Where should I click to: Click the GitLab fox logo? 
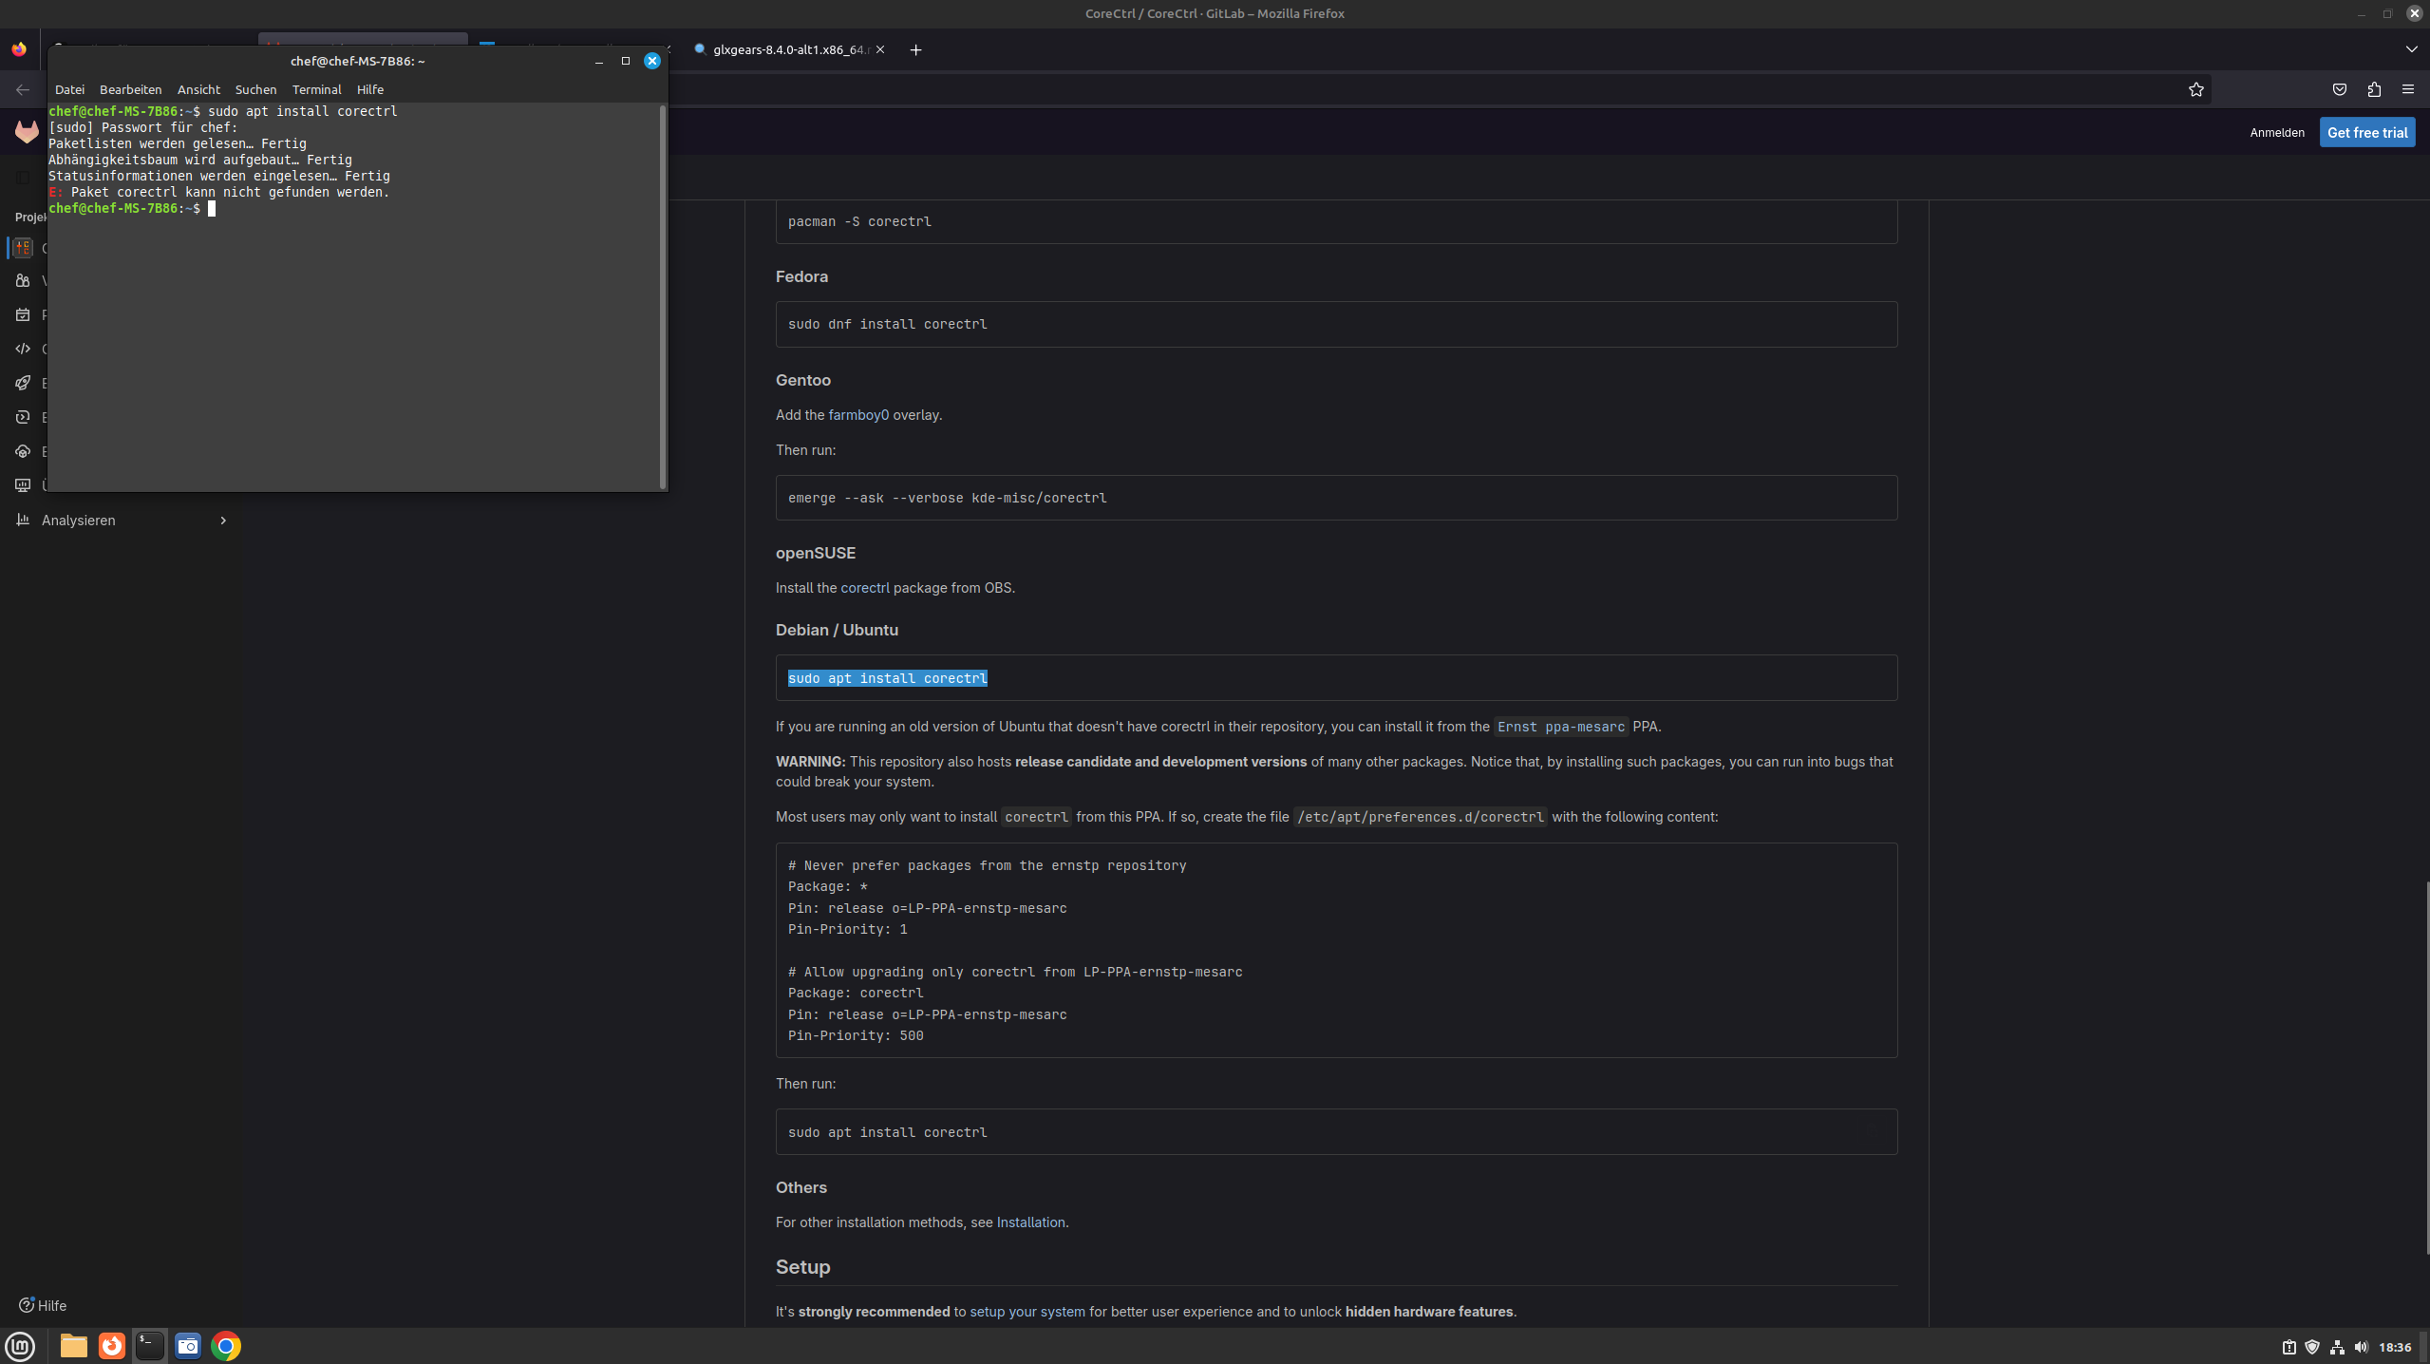tap(27, 132)
